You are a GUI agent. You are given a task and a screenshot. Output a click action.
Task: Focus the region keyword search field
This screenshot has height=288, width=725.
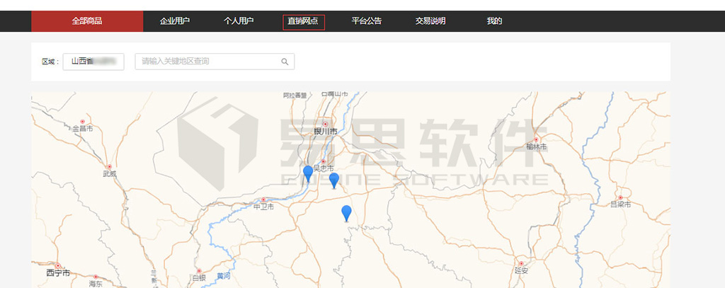(x=209, y=62)
